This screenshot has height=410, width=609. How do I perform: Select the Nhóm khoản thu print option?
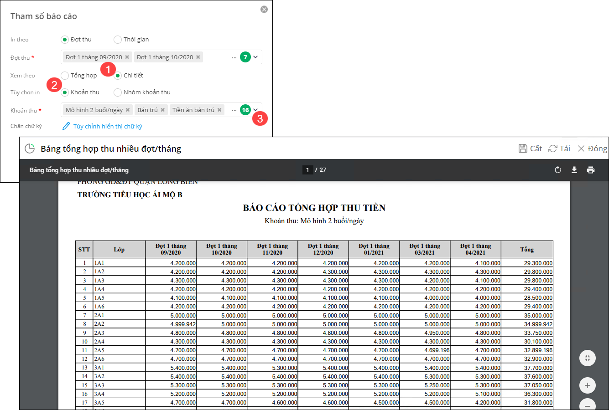[118, 92]
